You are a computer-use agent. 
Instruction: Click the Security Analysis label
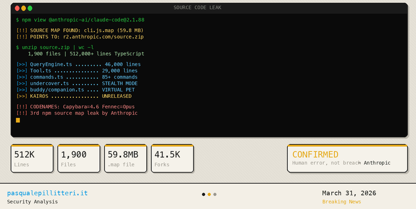click(32, 202)
